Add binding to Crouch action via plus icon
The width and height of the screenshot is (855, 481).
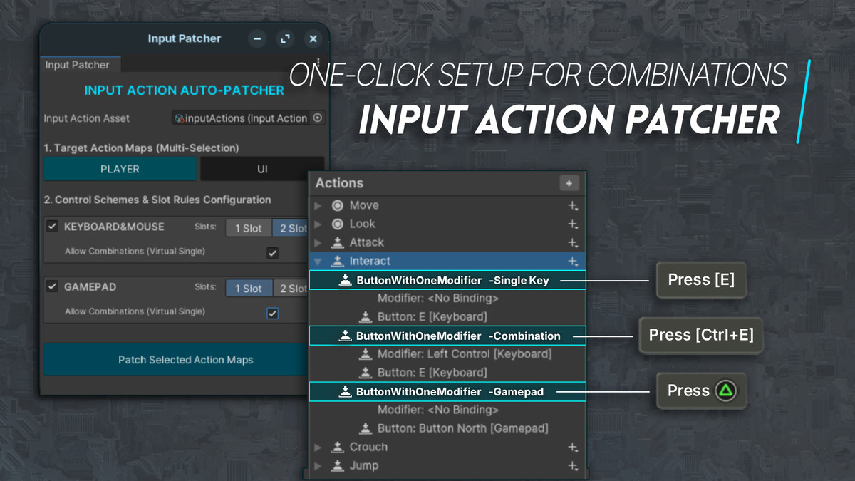click(x=572, y=448)
